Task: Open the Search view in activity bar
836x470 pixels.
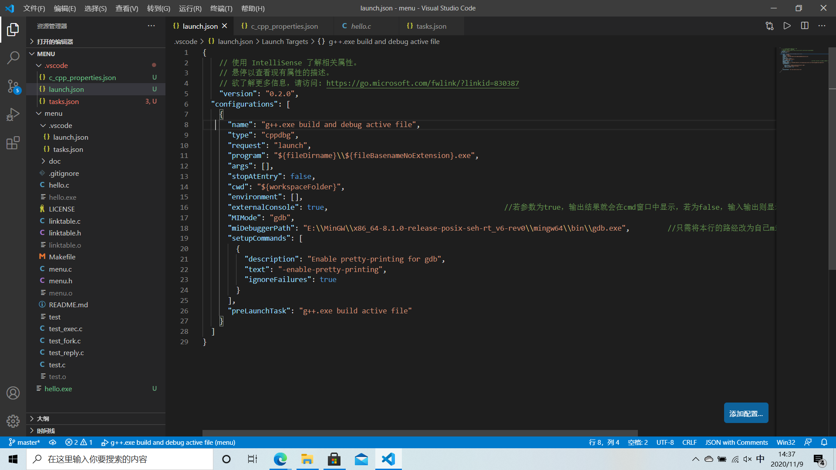Action: pyautogui.click(x=13, y=57)
